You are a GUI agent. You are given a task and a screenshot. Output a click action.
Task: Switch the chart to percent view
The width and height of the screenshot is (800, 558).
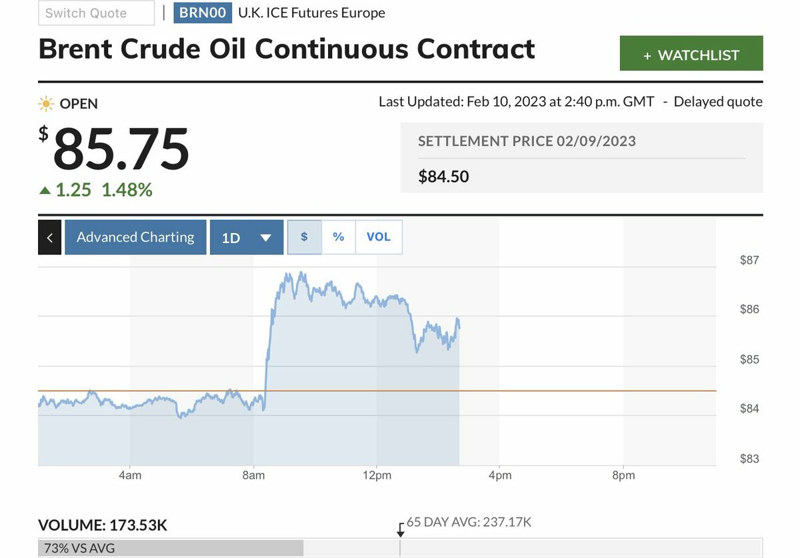(x=339, y=237)
